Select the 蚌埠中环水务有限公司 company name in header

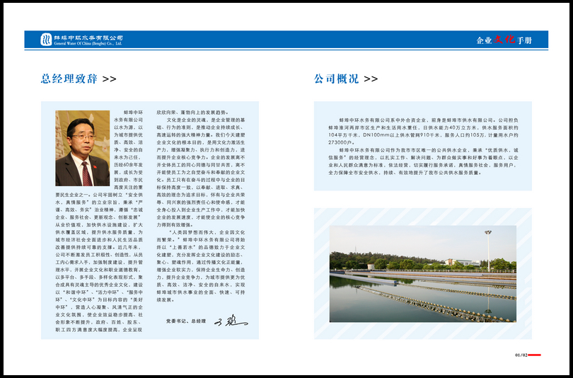point(88,38)
